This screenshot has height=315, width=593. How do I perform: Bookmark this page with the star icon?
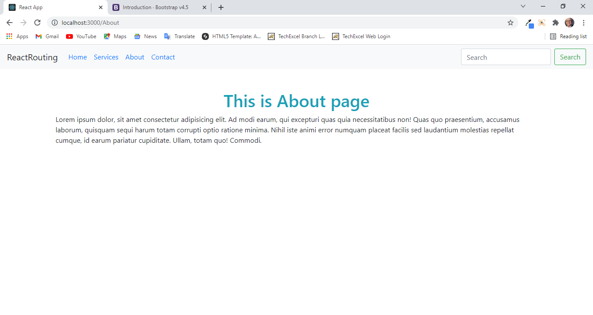(510, 23)
